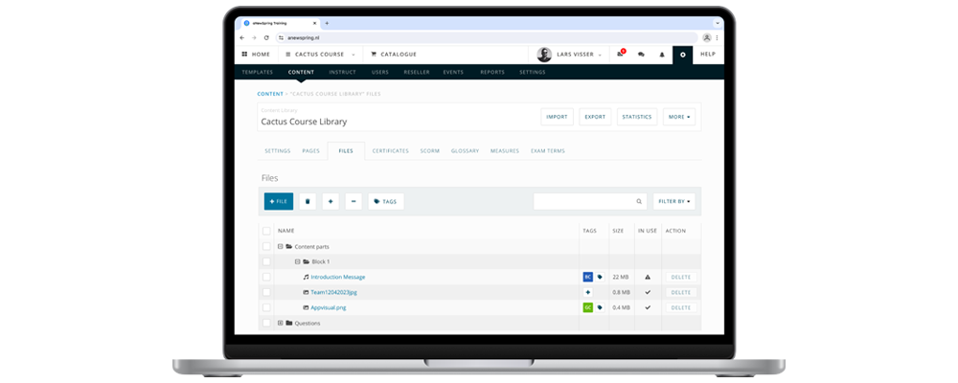
Task: Toggle the select-all checkbox in table header
Action: click(x=266, y=231)
